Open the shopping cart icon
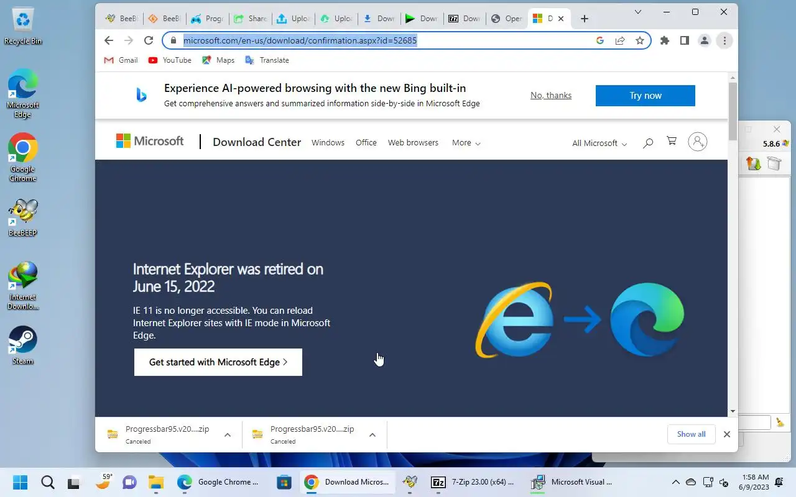The width and height of the screenshot is (796, 497). click(672, 141)
